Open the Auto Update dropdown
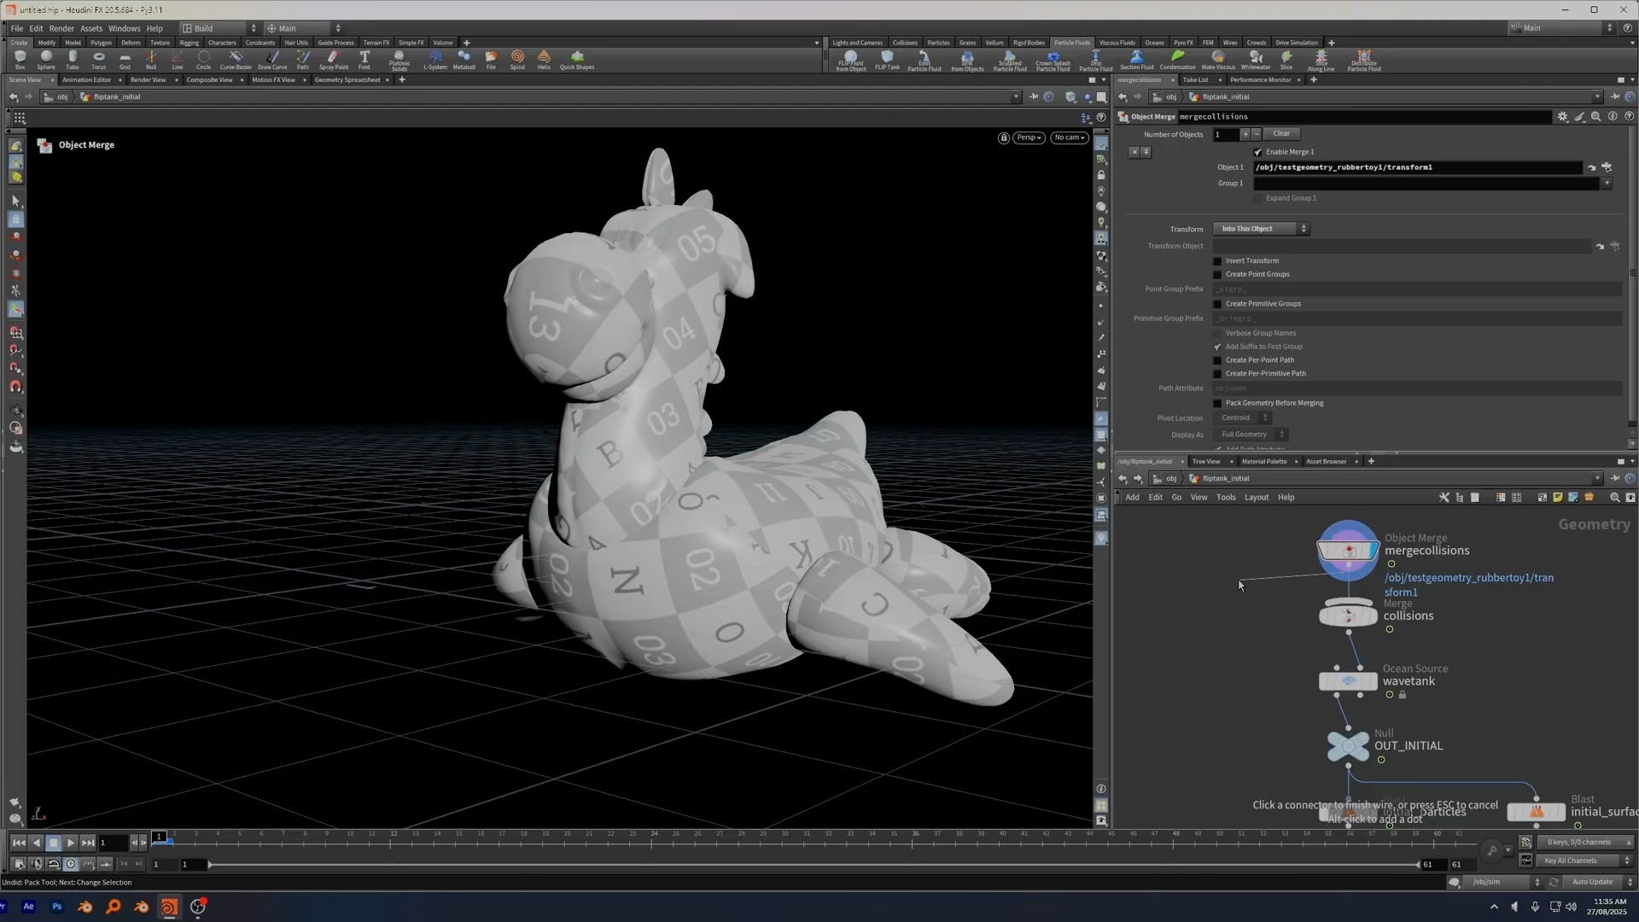 pos(1599,882)
